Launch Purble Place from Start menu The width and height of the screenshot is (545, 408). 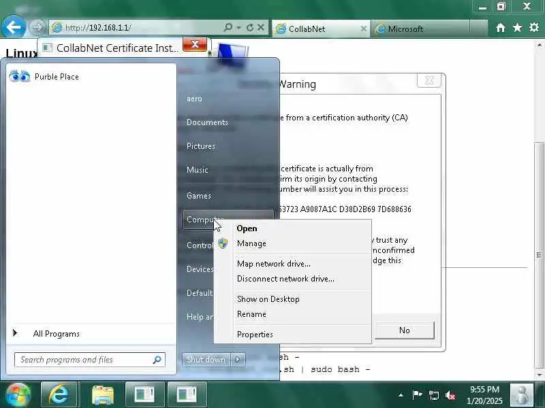click(91, 77)
